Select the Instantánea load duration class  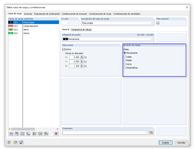click(x=125, y=68)
